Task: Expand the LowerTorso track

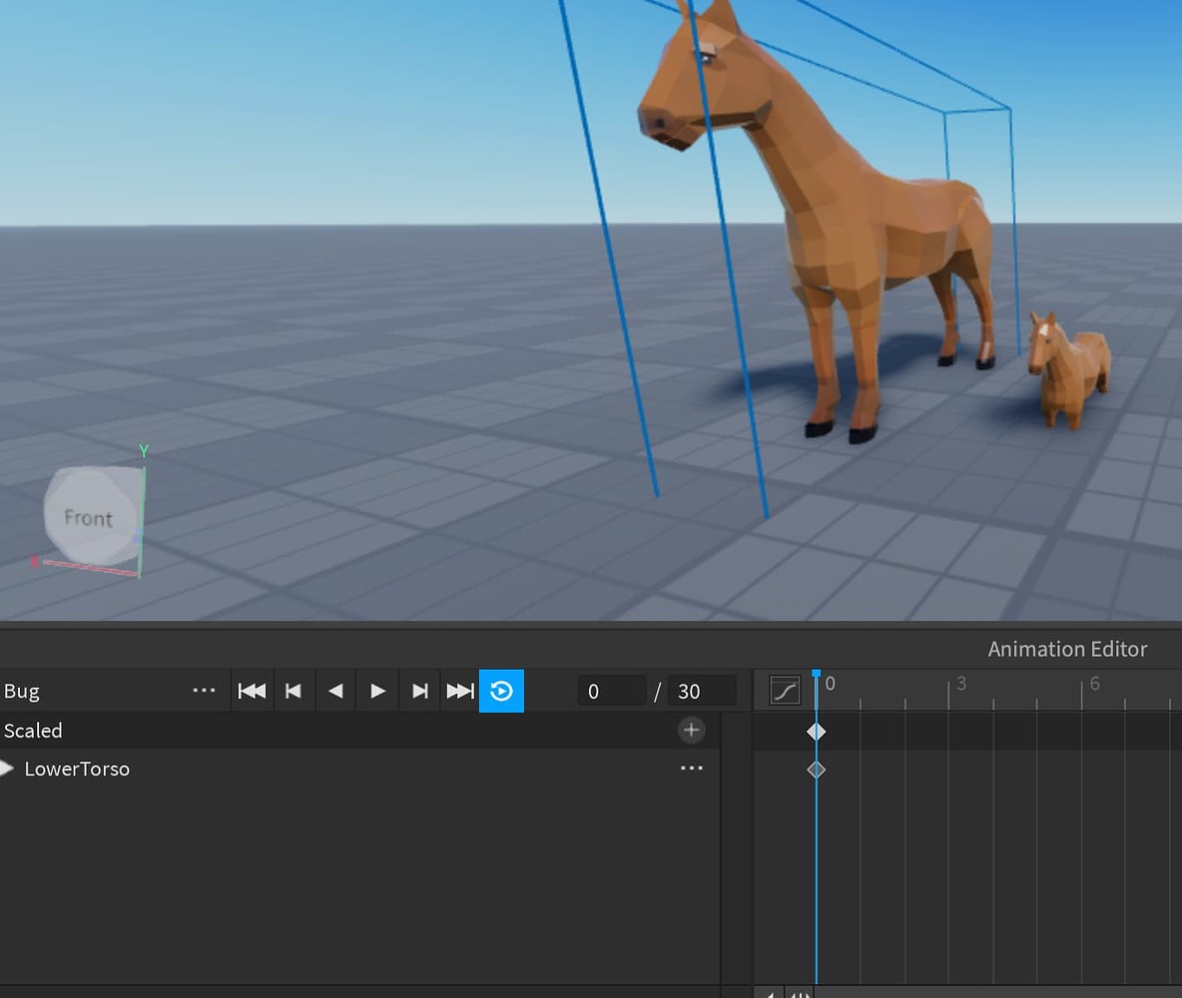Action: click(8, 768)
